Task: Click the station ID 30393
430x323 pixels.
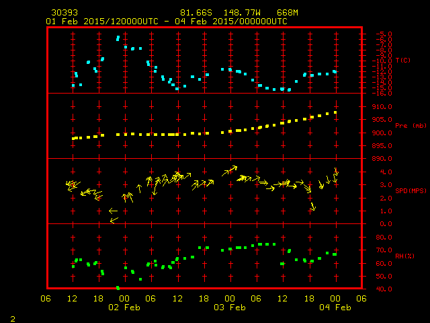Action: (x=64, y=13)
